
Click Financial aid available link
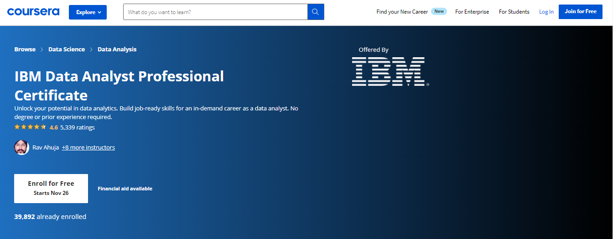tap(125, 189)
